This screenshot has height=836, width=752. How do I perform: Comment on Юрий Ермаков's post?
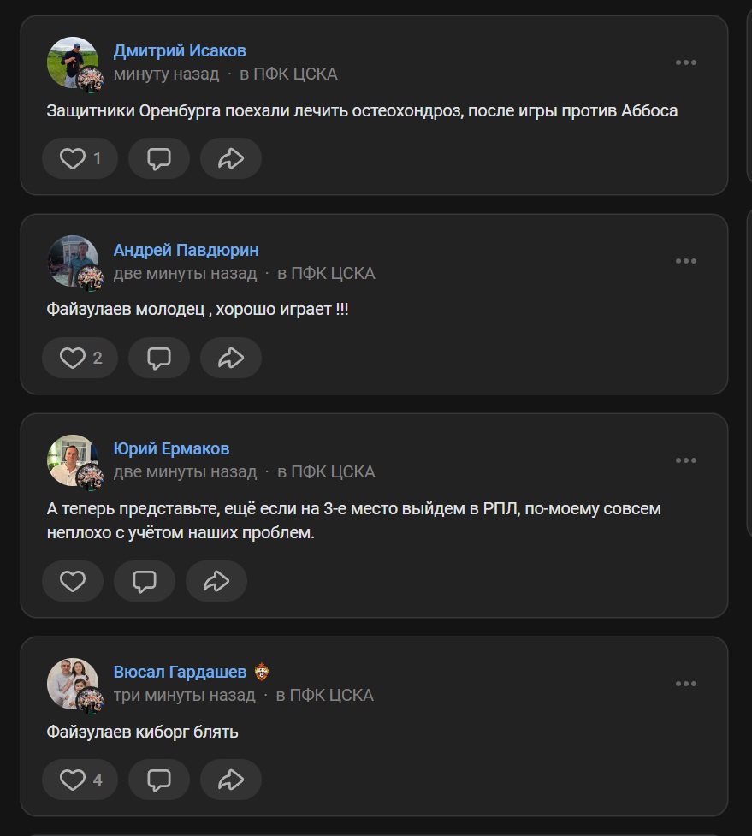coord(144,582)
